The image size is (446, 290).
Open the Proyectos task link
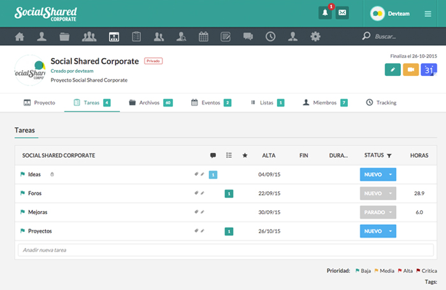[40, 231]
